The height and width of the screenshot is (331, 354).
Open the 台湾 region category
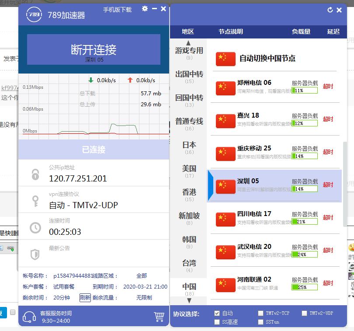pyautogui.click(x=189, y=266)
